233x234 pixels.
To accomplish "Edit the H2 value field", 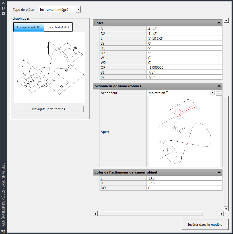I will (184, 53).
